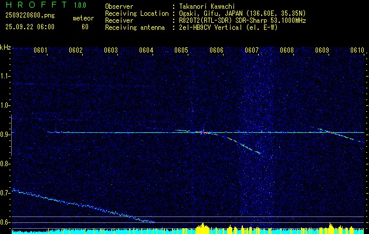Click the 0601 time marker

pos(40,50)
